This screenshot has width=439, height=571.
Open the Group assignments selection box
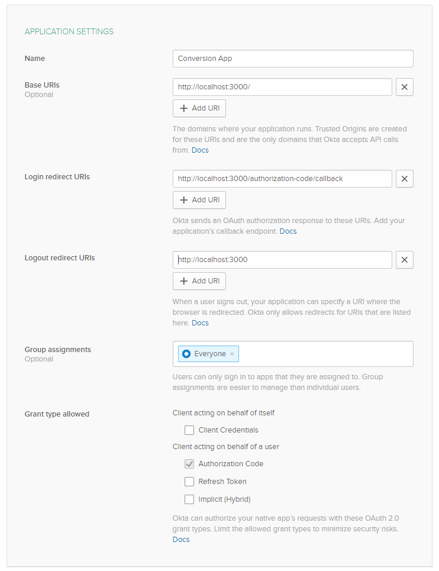click(x=325, y=354)
